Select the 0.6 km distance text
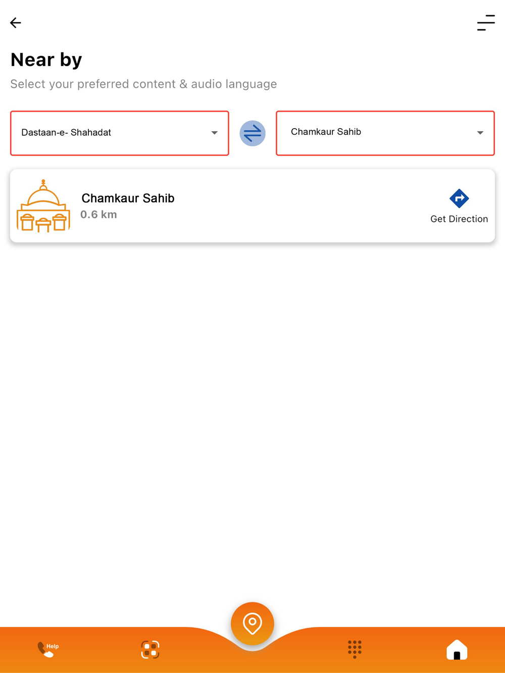 tap(99, 214)
